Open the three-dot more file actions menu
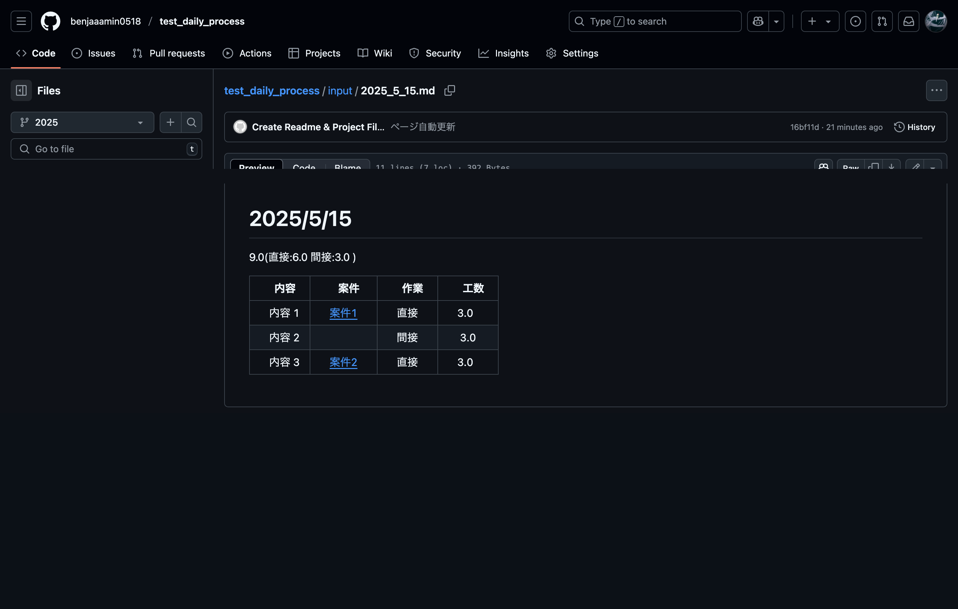The image size is (958, 609). (x=936, y=91)
